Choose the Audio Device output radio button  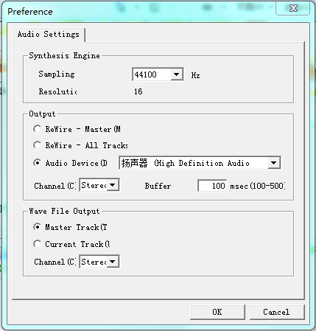click(37, 163)
